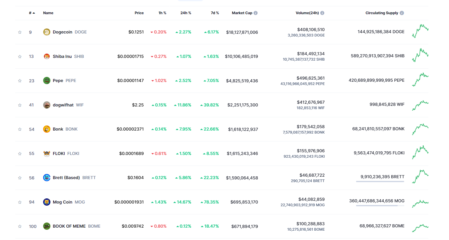The image size is (449, 240).
Task: Click the Pepe frog logo
Action: click(x=46, y=81)
